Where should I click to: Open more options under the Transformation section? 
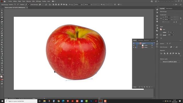tap(180, 24)
